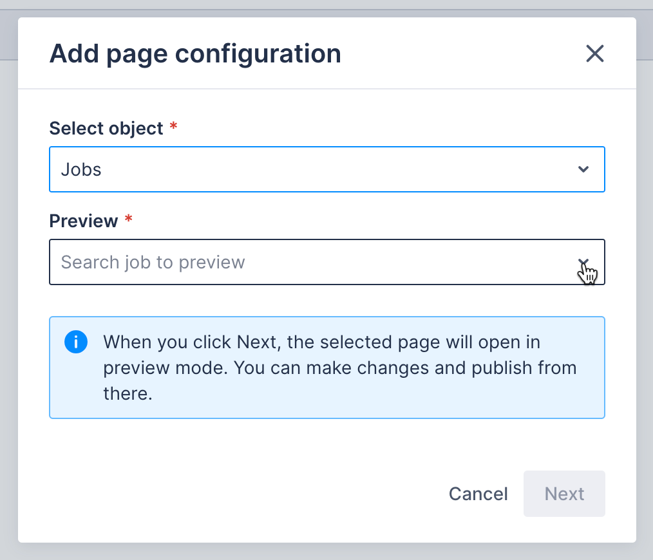Click the Add page configuration dialog title
Image resolution: width=653 pixels, height=560 pixels.
194,53
